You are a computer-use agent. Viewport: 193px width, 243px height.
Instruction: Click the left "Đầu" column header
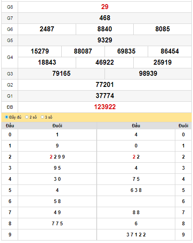(x=10, y=126)
